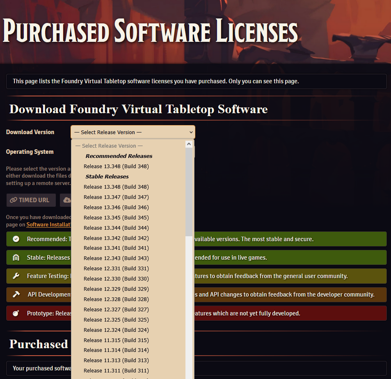The width and height of the screenshot is (391, 379).
Task: Click the Stable Releases group header
Action: pyautogui.click(x=107, y=176)
